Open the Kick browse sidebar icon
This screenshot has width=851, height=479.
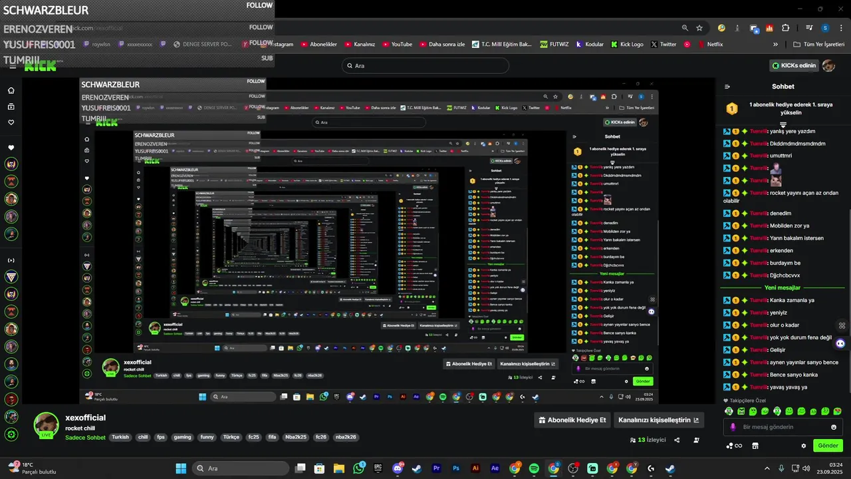click(x=11, y=106)
